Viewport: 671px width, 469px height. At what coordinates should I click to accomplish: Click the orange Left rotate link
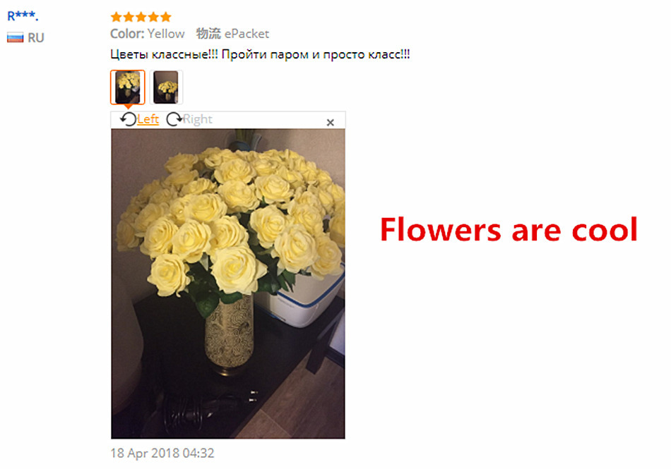(x=148, y=119)
